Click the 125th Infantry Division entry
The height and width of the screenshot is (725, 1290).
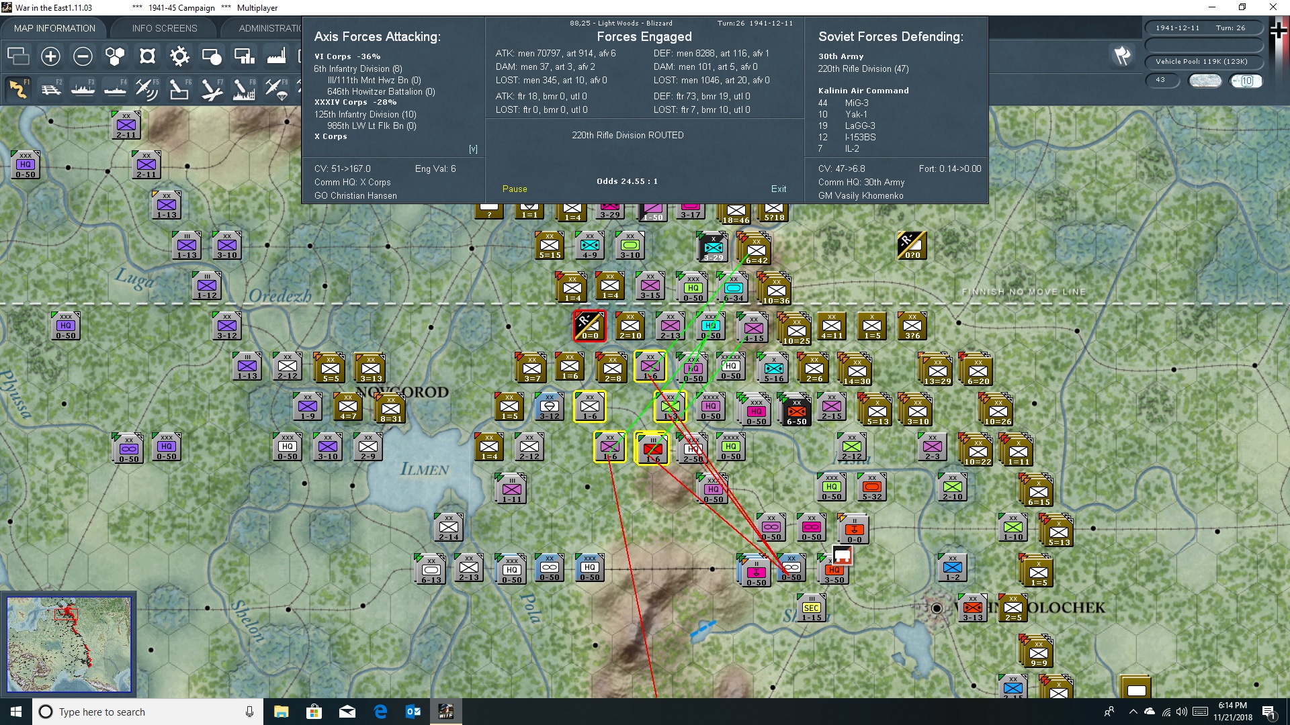365,114
